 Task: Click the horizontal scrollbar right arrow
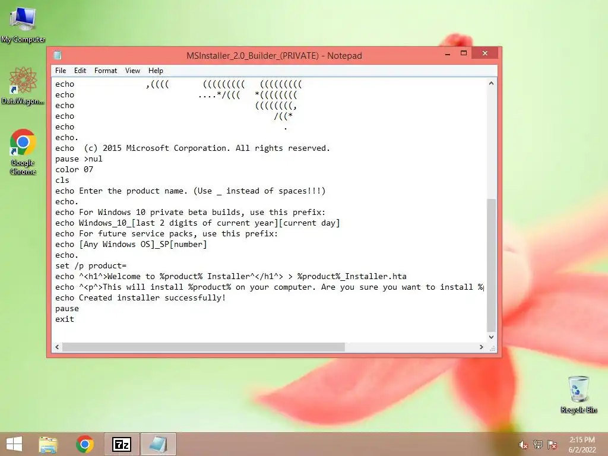[x=481, y=347]
